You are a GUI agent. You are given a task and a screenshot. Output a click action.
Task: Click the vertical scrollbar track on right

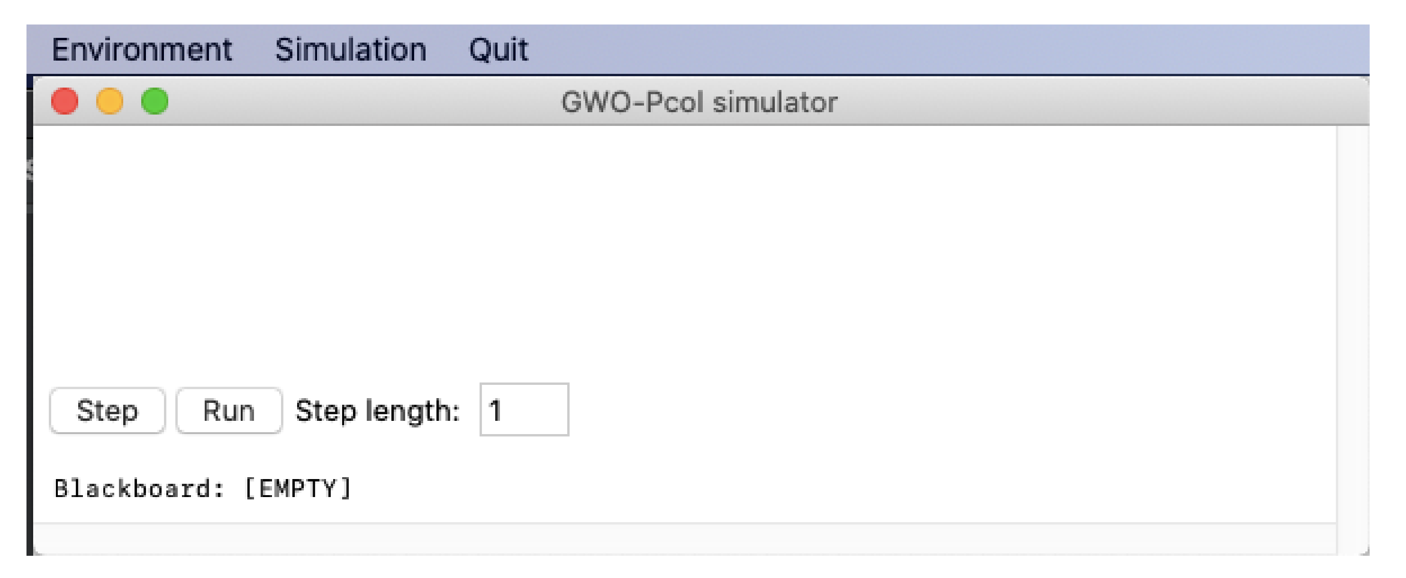[1352, 327]
